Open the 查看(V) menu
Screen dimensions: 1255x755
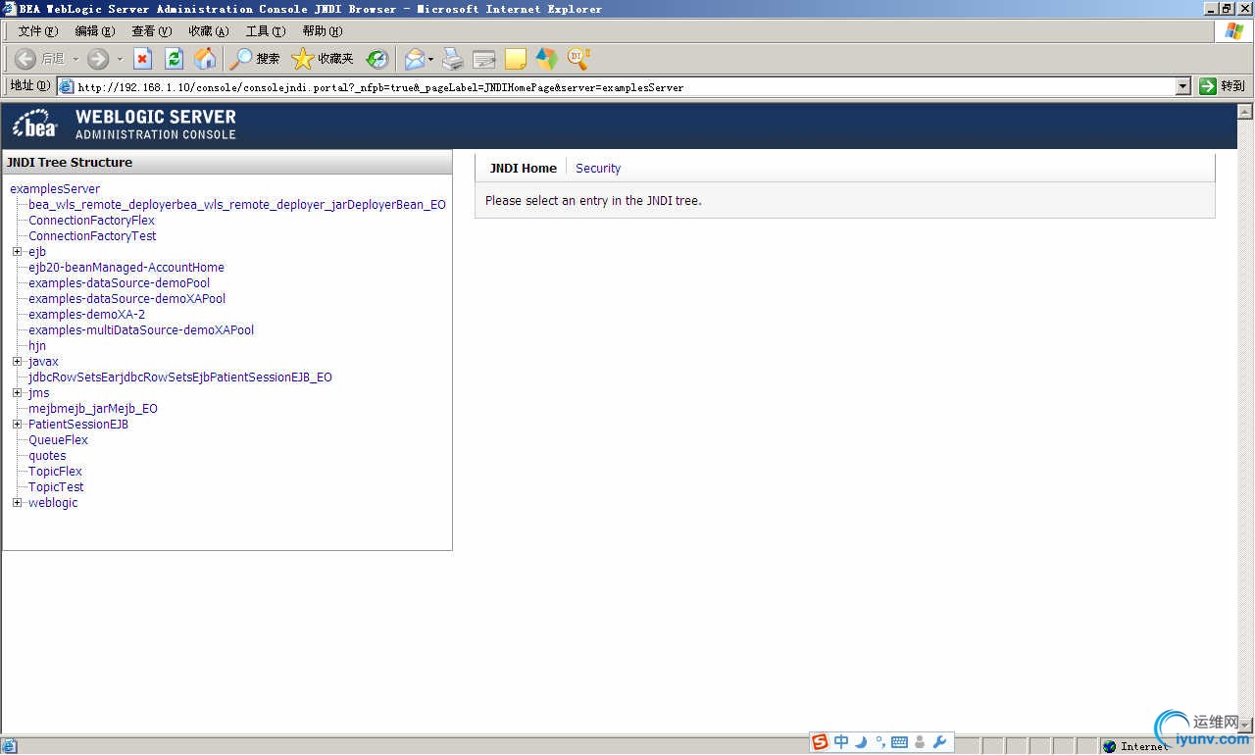tap(151, 31)
